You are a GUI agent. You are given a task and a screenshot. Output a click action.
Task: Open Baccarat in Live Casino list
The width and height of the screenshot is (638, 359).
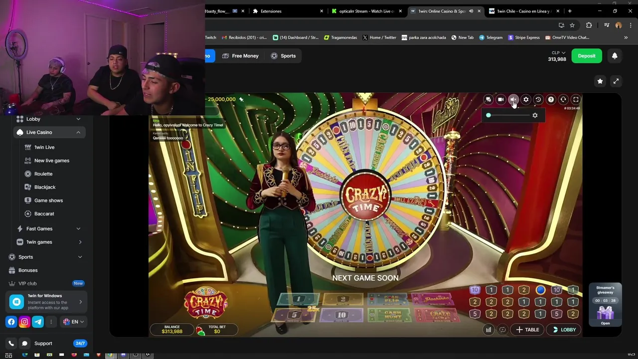click(44, 214)
